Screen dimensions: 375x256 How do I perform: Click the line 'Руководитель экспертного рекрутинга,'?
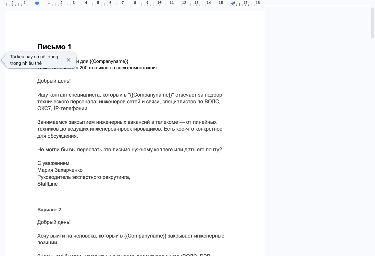(84, 177)
